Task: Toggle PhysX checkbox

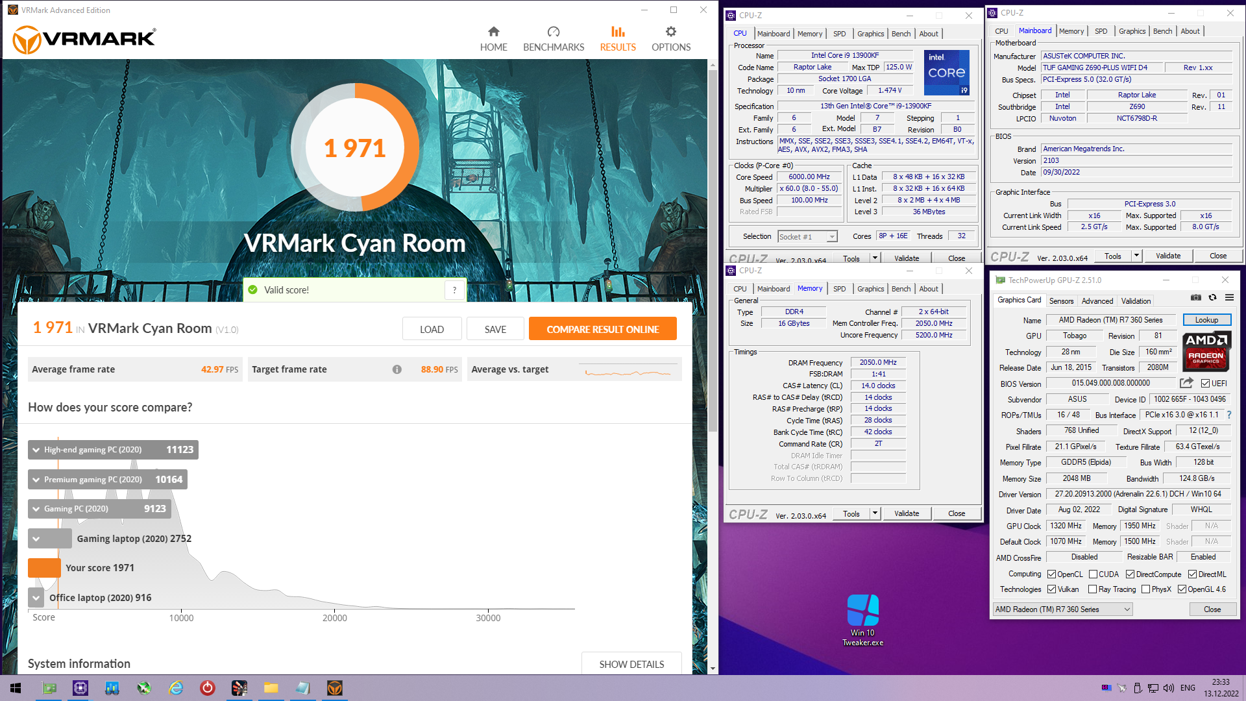Action: [x=1145, y=589]
